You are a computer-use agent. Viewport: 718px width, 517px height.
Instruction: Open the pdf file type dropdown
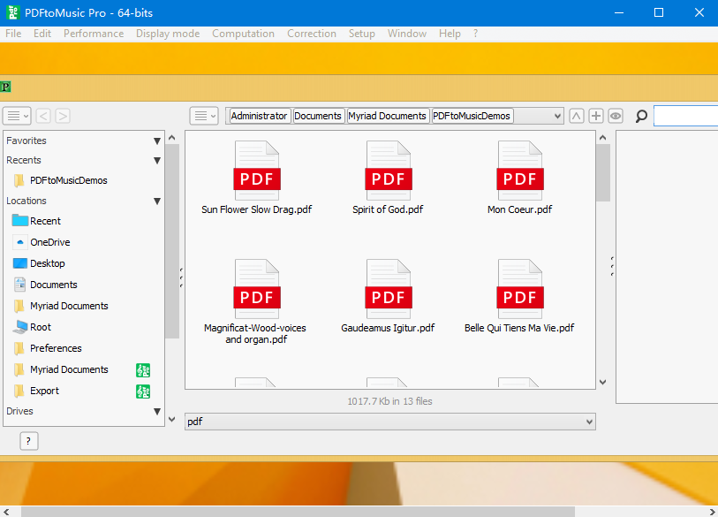(587, 422)
